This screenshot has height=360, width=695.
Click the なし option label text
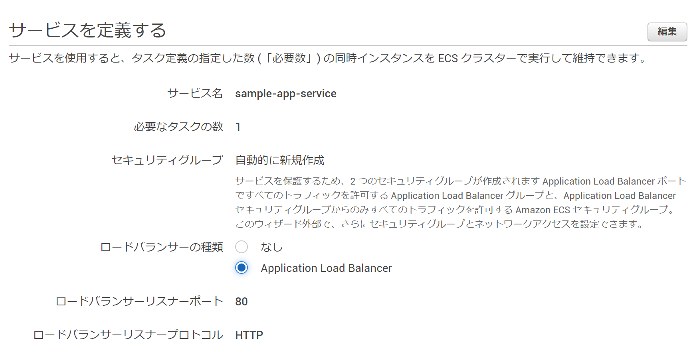[x=272, y=247]
